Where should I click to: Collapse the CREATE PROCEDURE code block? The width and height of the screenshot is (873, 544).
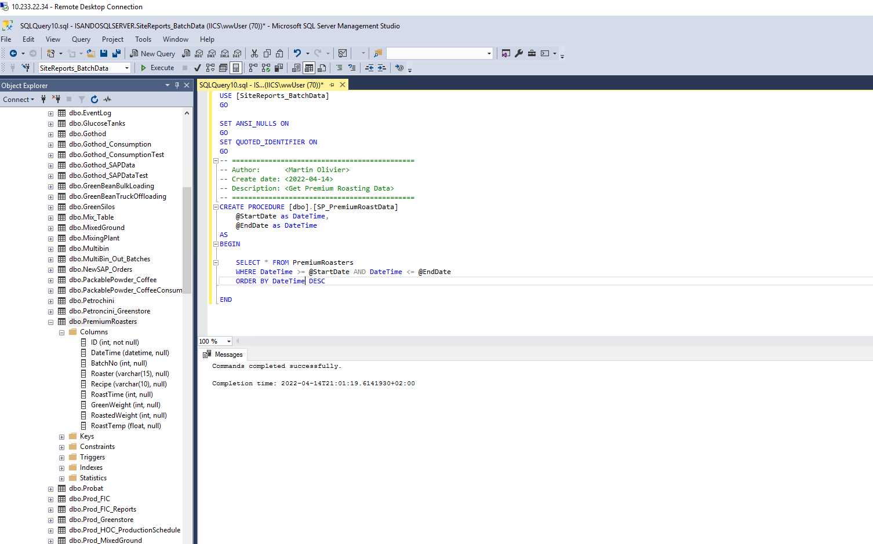(216, 207)
